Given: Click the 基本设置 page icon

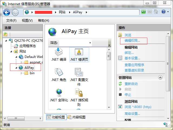Looking at the screenshot, I should click(x=120, y=58).
